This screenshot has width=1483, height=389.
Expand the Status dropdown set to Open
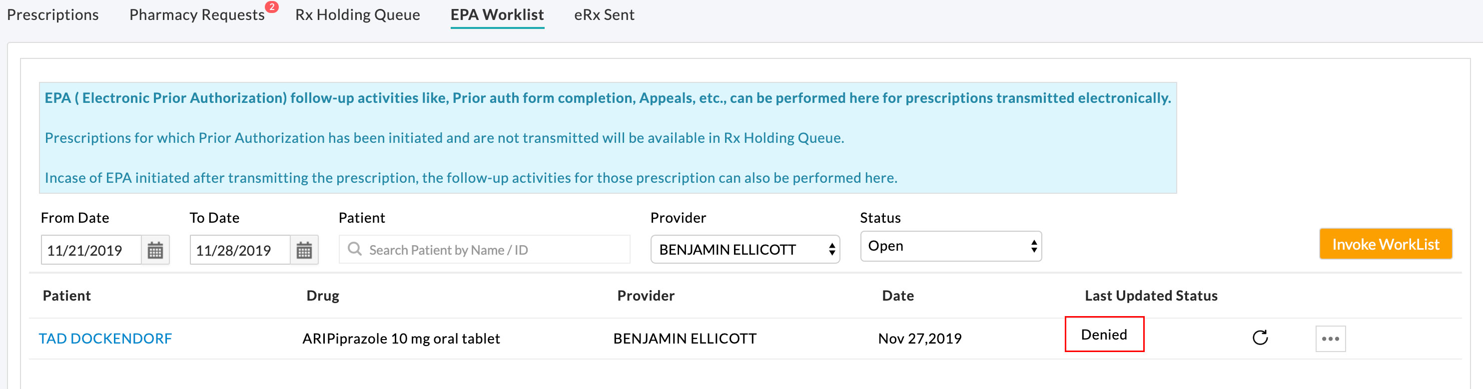point(950,246)
